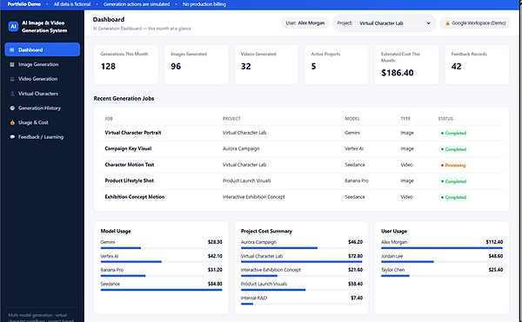Open the Project dropdown Virtual Character Lab
Image resolution: width=522 pixels, height=322 pixels.
coord(395,23)
